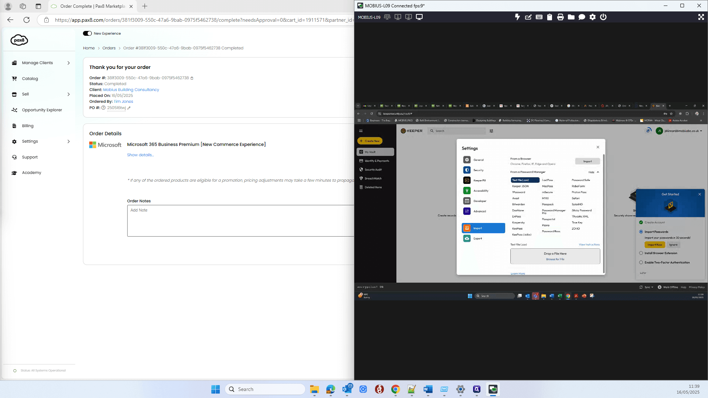Open the Advanced settings in Keeper

pos(483,212)
